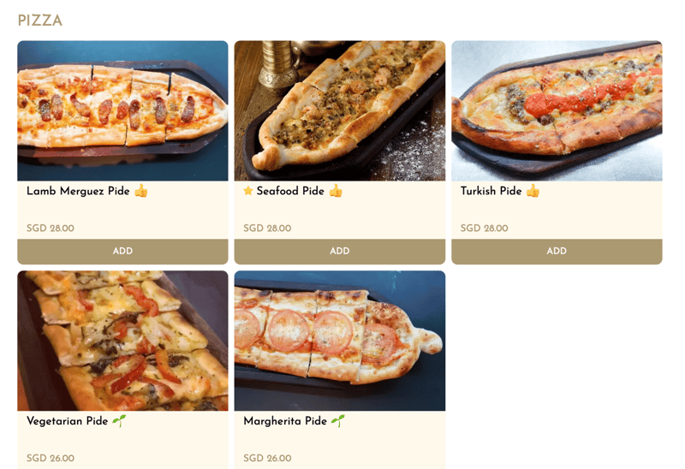Viewport: 685px width, 469px height.
Task: Select the Margherita Pide title
Action: 285,421
